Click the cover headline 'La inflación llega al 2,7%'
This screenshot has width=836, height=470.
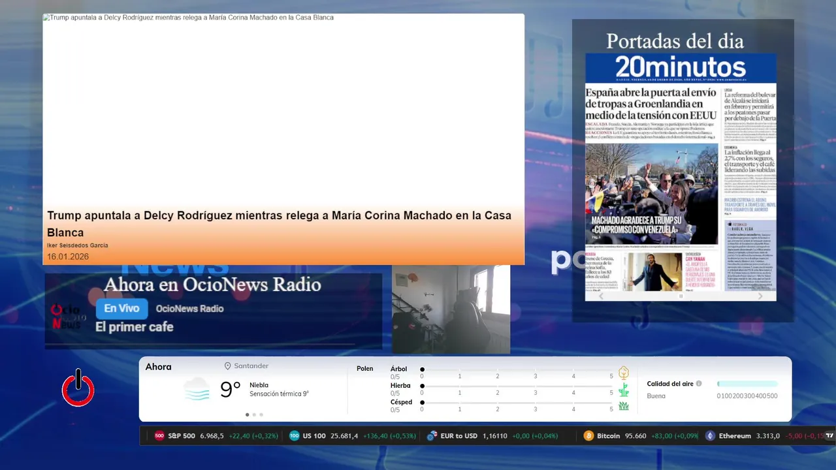[x=749, y=161]
